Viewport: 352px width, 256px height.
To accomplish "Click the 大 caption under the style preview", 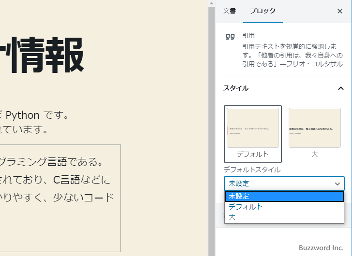I will (x=314, y=154).
